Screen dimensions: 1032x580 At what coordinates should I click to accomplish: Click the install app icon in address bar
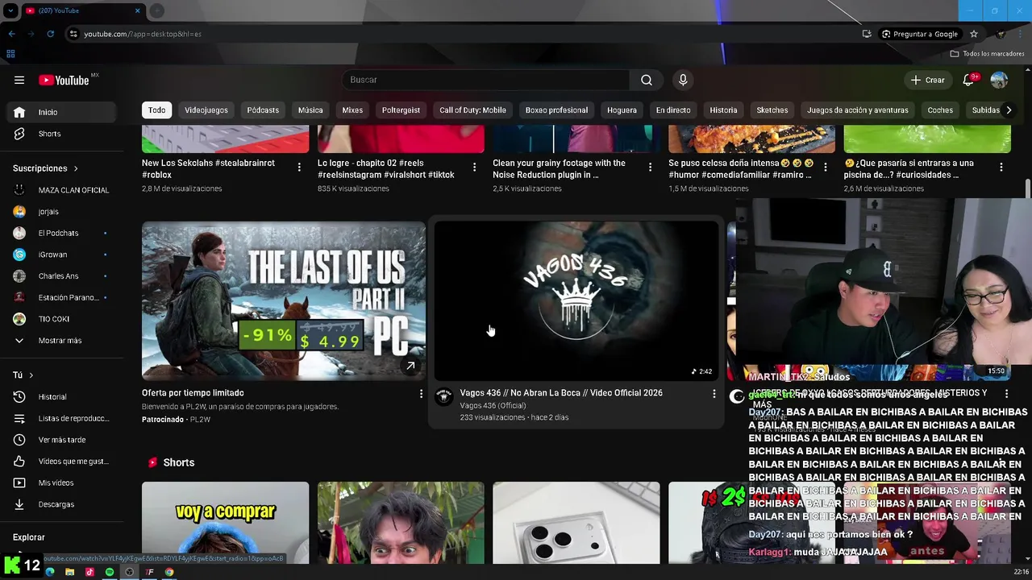pyautogui.click(x=867, y=34)
